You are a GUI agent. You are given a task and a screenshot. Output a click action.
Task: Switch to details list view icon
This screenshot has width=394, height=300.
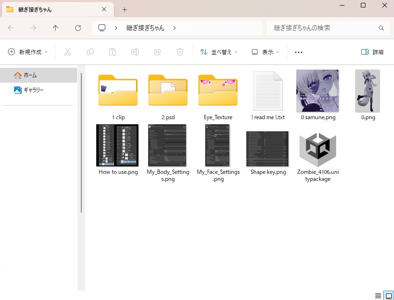click(x=378, y=296)
